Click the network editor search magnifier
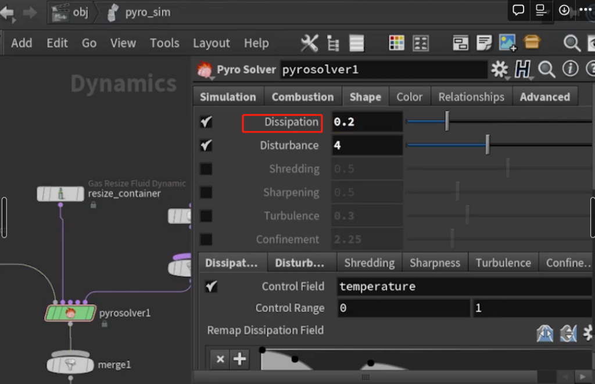The image size is (595, 384). 572,43
